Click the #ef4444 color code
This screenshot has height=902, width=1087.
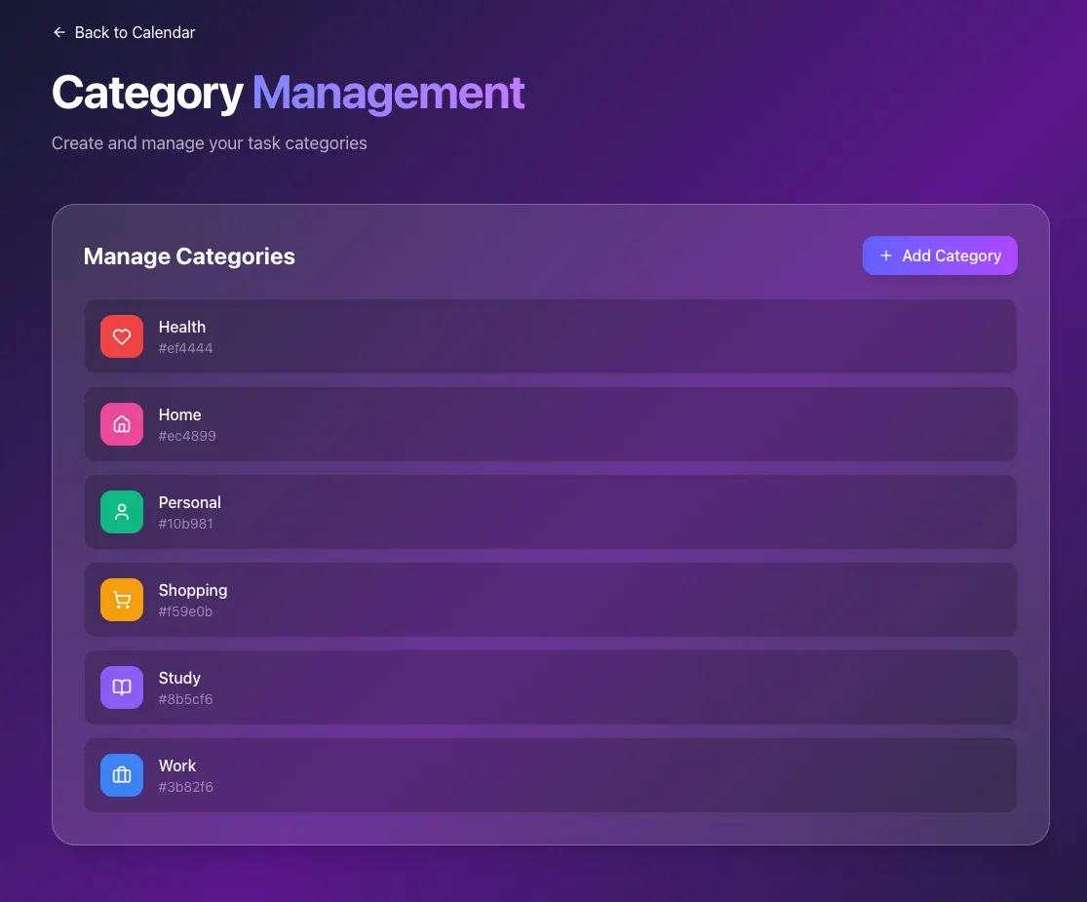[x=185, y=348]
